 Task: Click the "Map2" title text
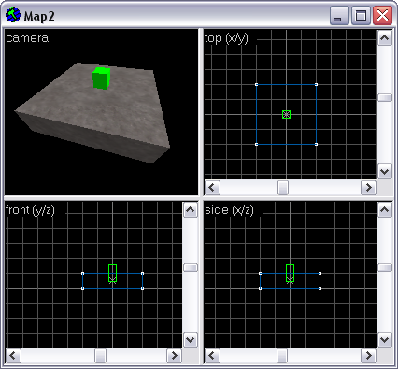click(39, 16)
